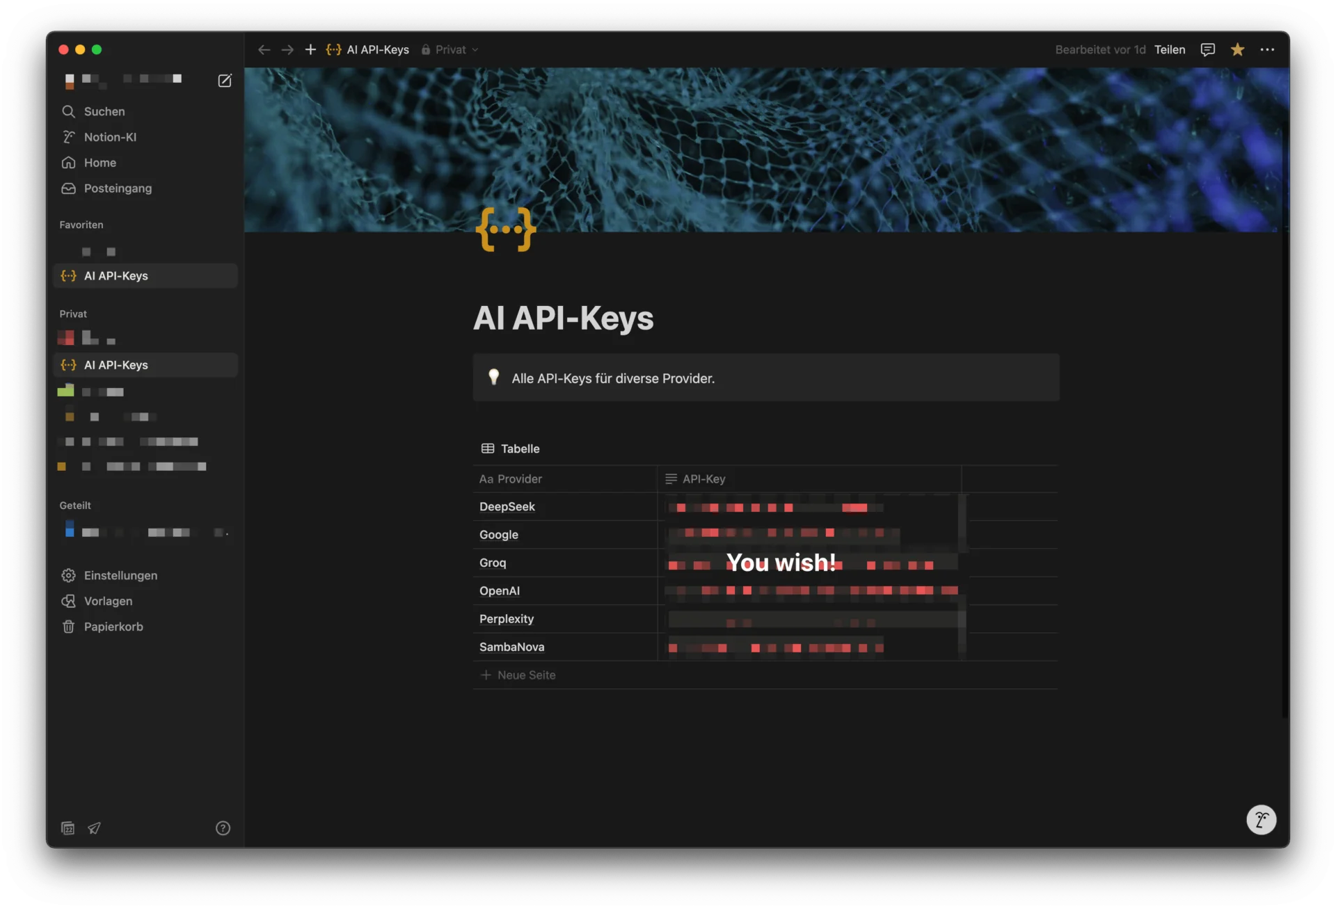
Task: Open the calendar icon at sidebar bottom
Action: pyautogui.click(x=68, y=828)
